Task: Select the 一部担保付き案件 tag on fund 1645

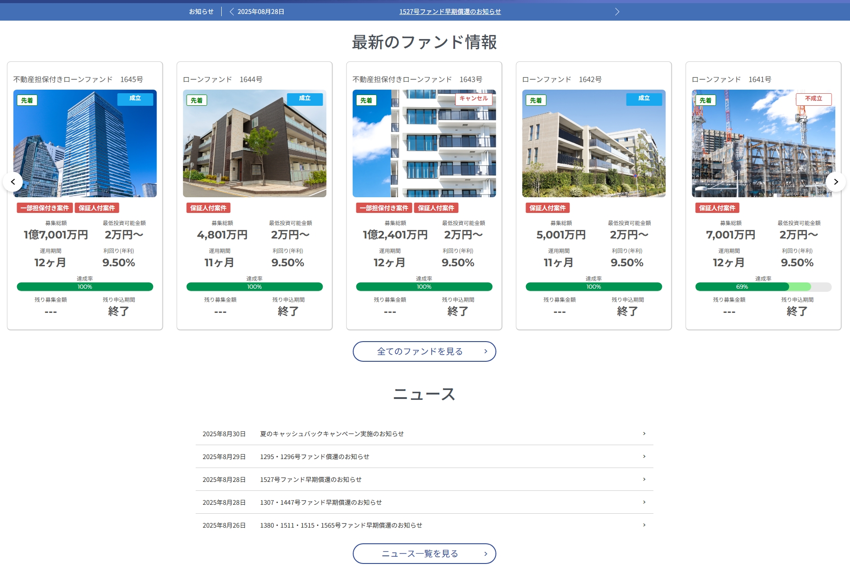Action: click(x=44, y=208)
